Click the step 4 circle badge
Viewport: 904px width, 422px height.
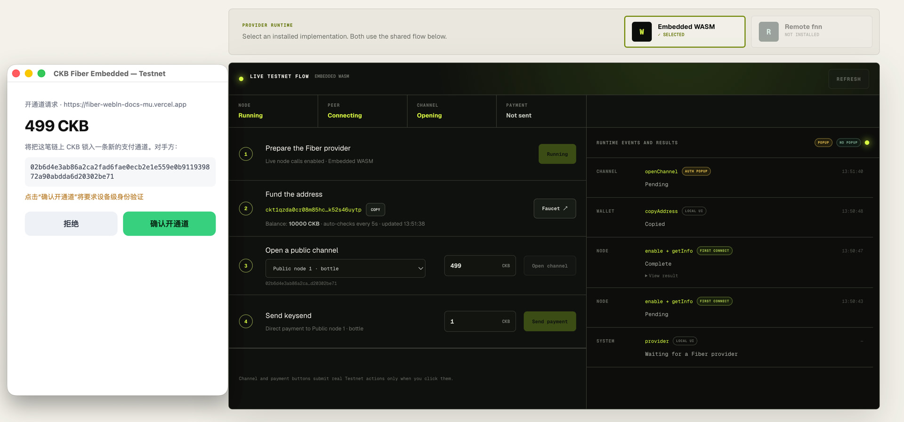pos(246,321)
